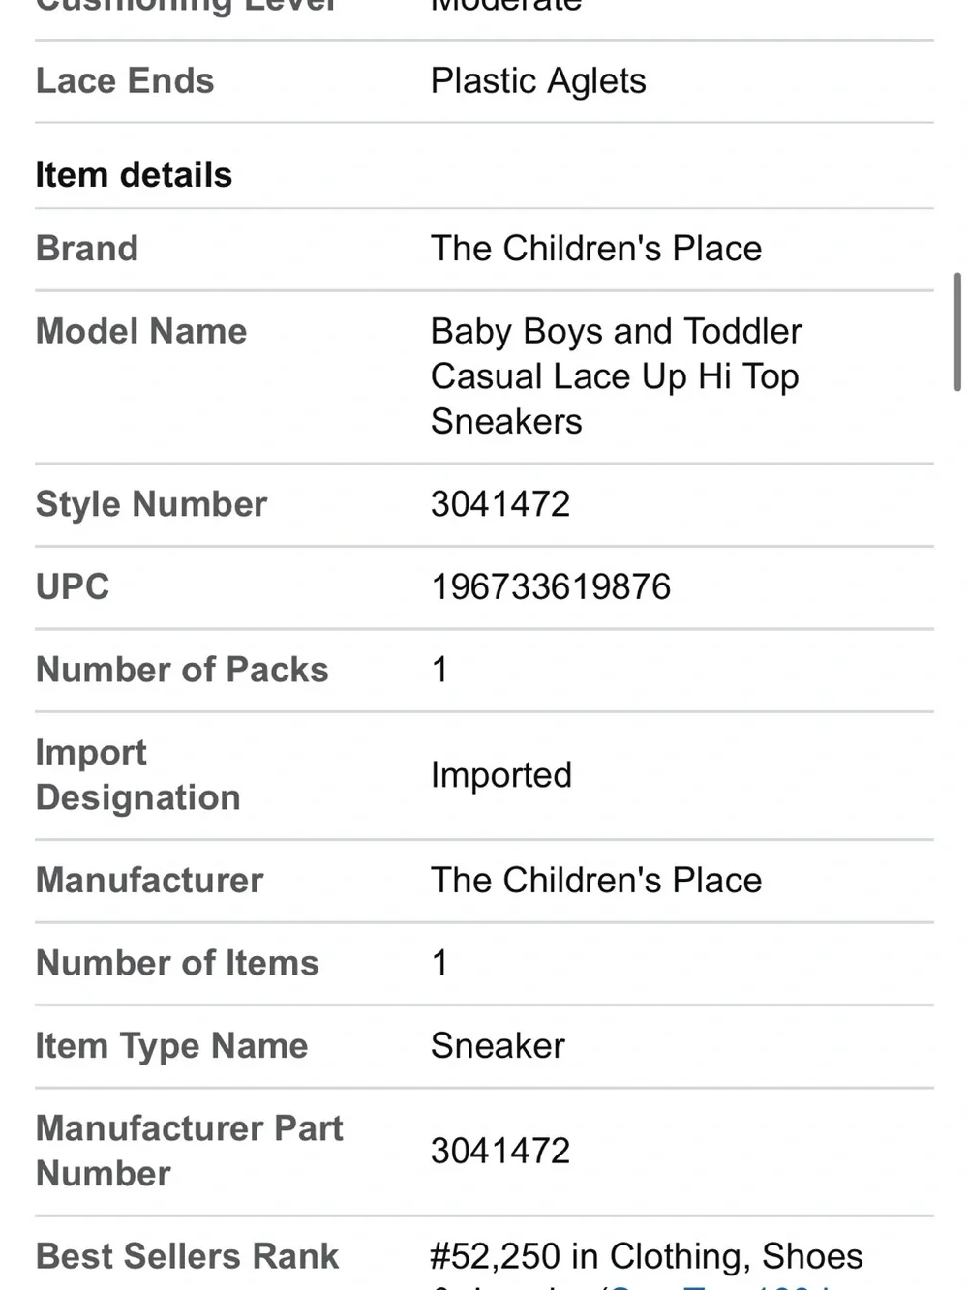Click the Manufacturer Part Number value 3041472
Viewport: 968px width, 1290px height.
[500, 1151]
